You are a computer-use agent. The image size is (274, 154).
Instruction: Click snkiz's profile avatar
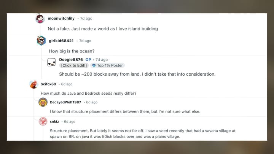tap(43, 121)
